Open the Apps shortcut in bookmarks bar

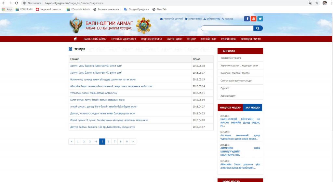point(7,9)
